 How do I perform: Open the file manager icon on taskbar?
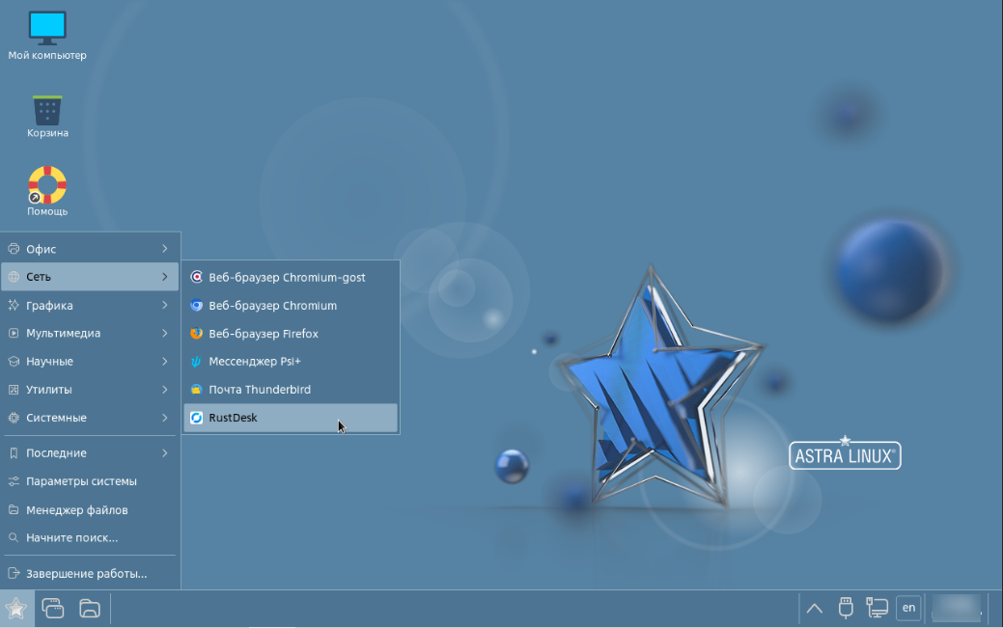pyautogui.click(x=88, y=608)
